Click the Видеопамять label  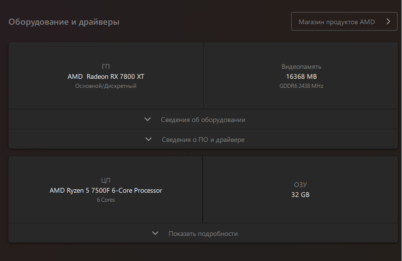301,67
